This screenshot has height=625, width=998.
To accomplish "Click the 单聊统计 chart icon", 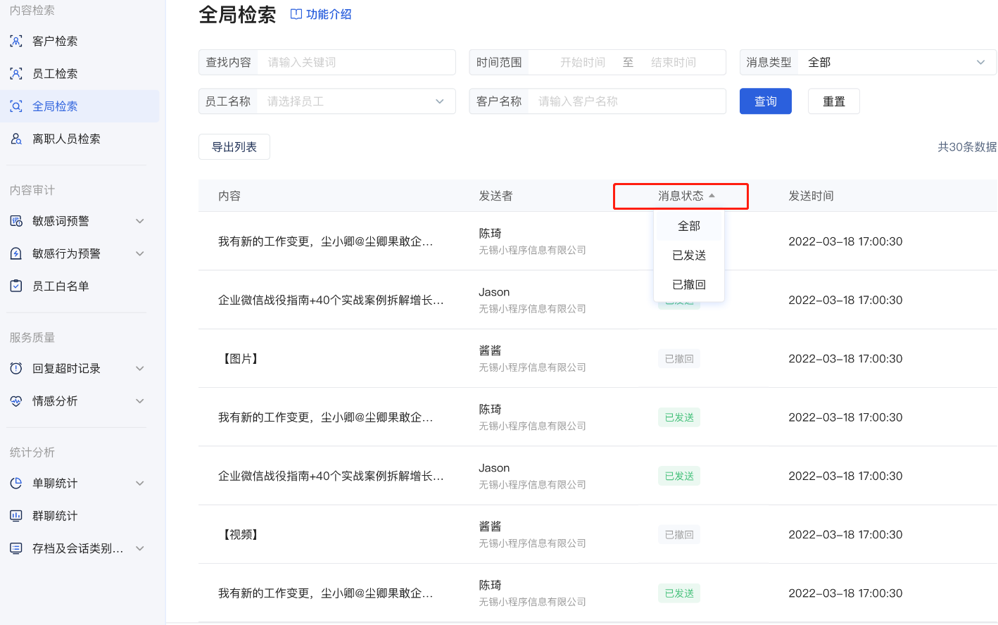I will tap(16, 483).
